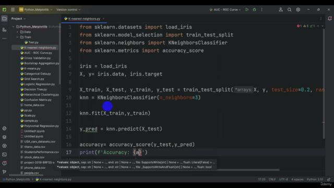Open Code With Me user icon

point(281,9)
